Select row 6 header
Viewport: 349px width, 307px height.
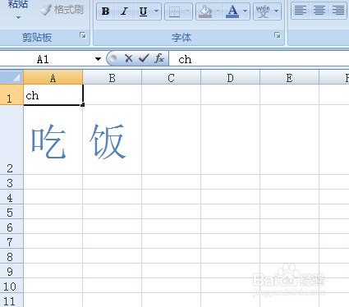11,227
